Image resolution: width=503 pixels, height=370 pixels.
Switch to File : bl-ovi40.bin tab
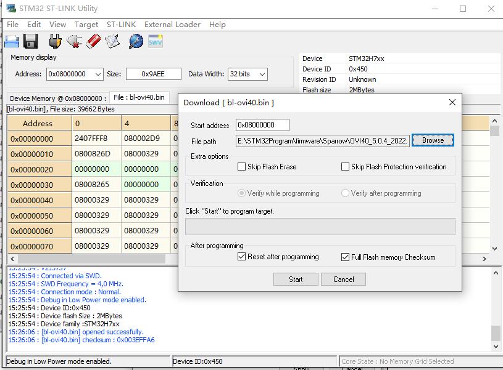point(139,97)
